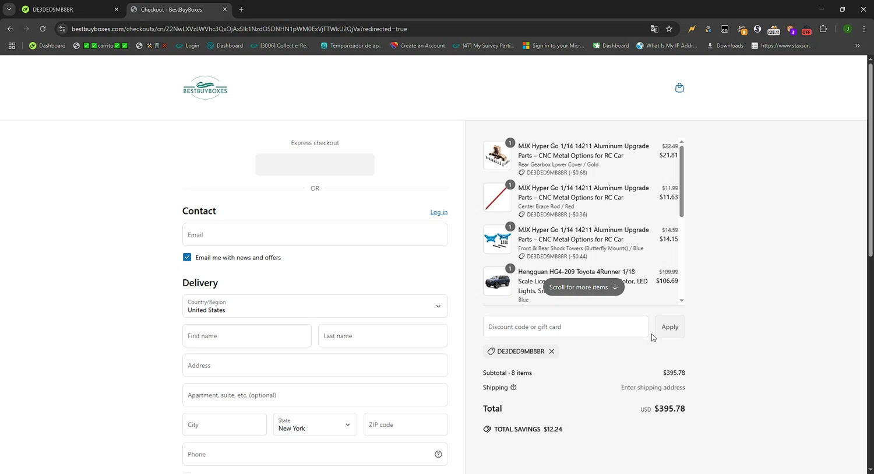Click the Center Brace Rod thumbnail

pyautogui.click(x=498, y=197)
